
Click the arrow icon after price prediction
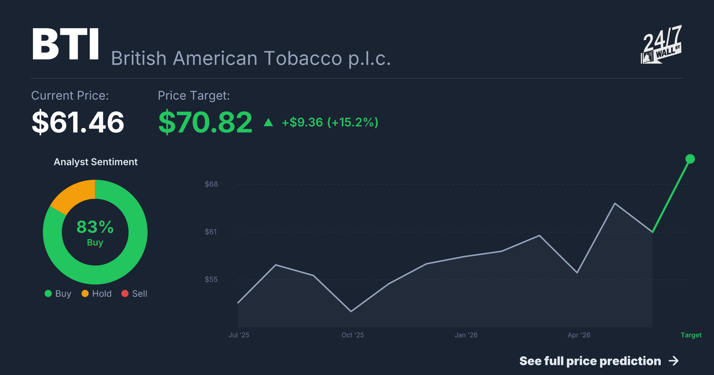tap(674, 361)
